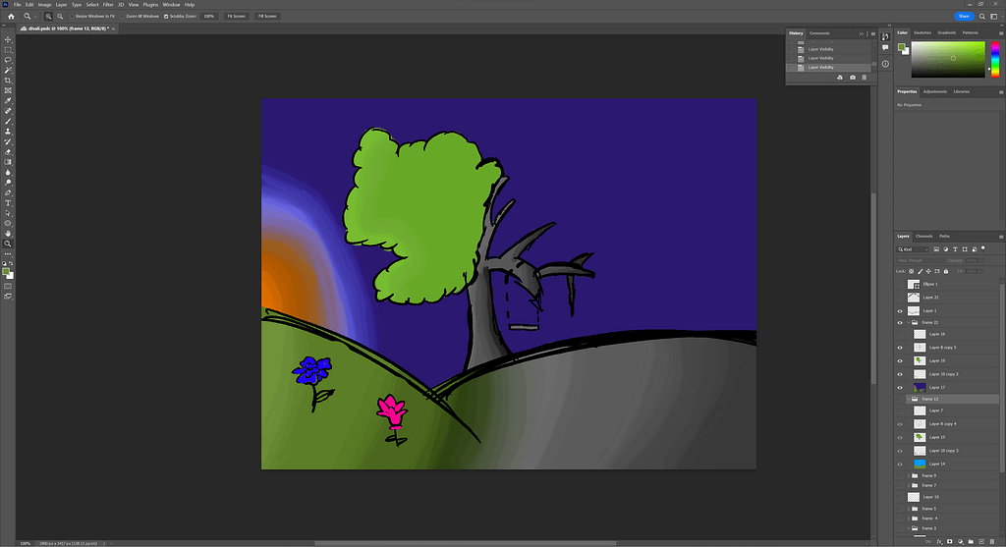1006x547 pixels.
Task: Click the foreground color swatch in toolbar
Action: [6, 271]
